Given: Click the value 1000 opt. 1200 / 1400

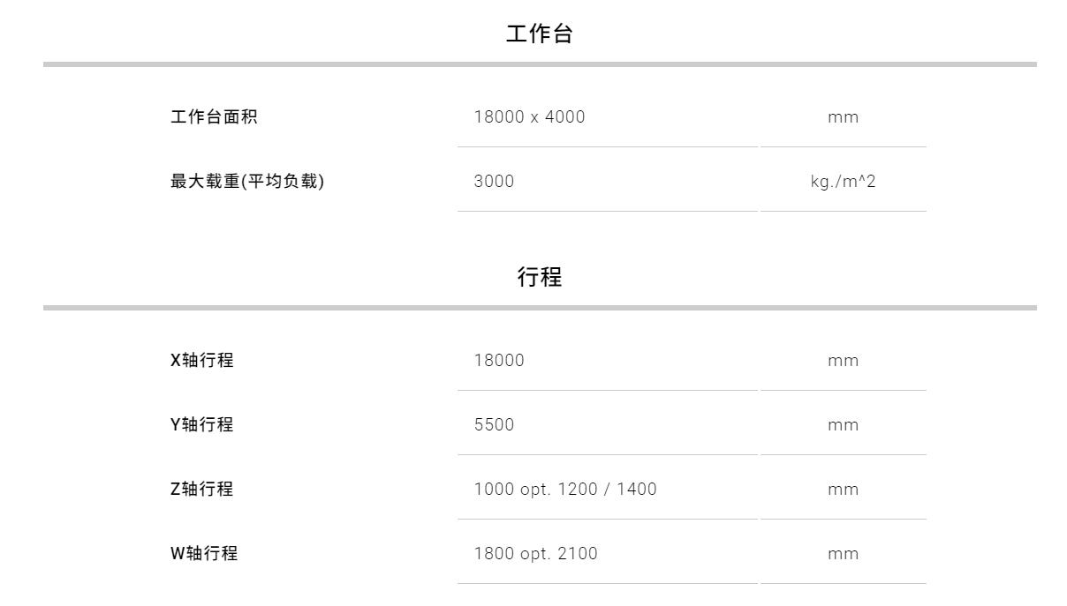Looking at the screenshot, I should [x=565, y=489].
